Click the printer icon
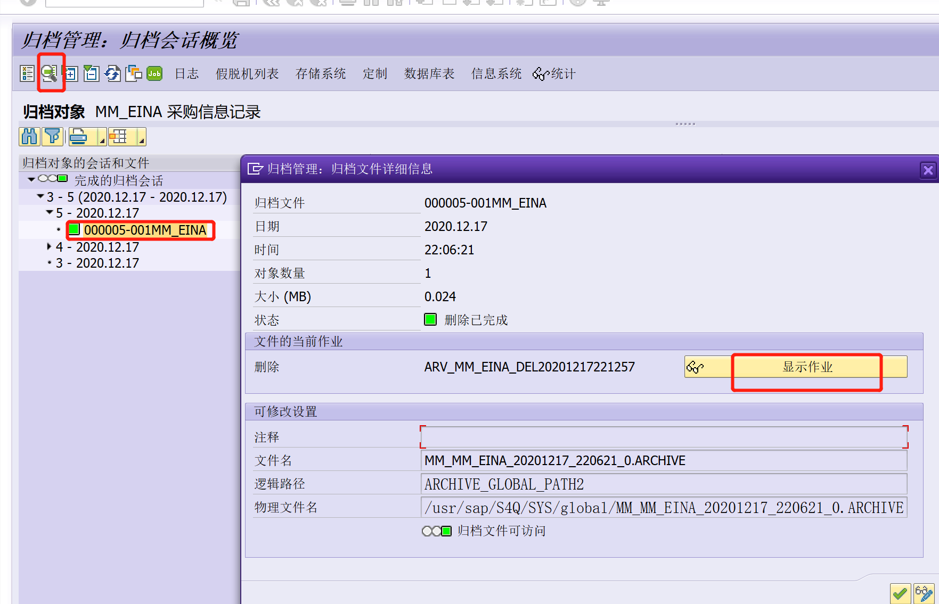The height and width of the screenshot is (604, 939). coord(79,137)
